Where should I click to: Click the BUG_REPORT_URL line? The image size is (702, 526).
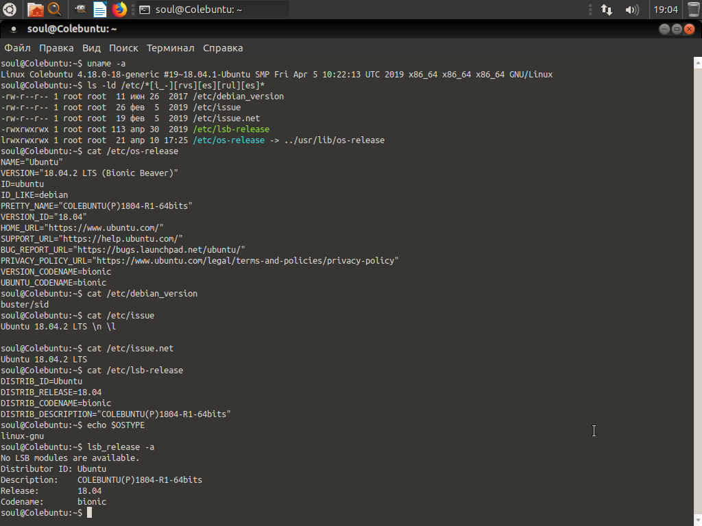pyautogui.click(x=123, y=250)
